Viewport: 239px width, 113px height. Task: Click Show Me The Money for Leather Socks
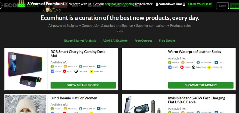(x=201, y=85)
